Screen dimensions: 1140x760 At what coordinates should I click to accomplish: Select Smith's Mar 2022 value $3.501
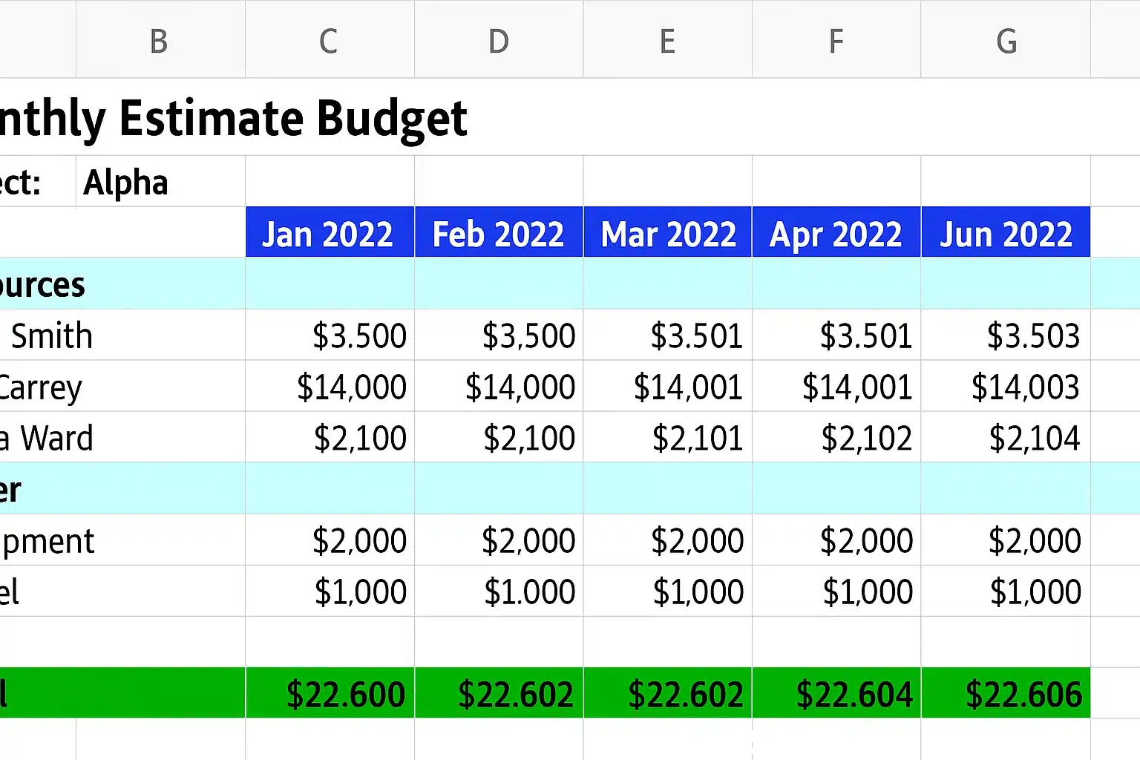(668, 335)
